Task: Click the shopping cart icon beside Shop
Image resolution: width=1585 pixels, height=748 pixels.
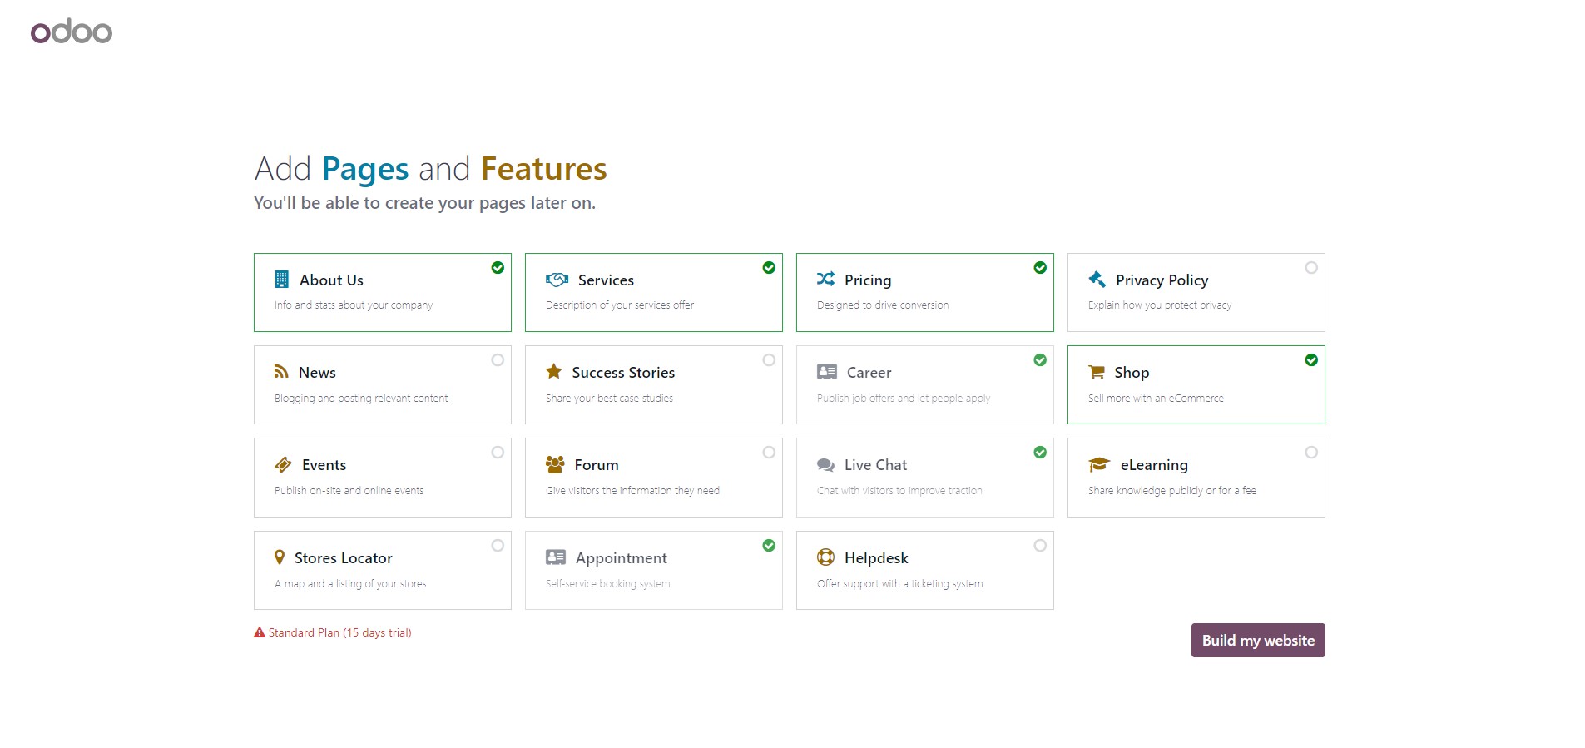Action: [1097, 372]
